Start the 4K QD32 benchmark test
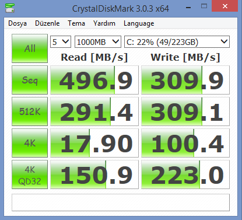The height and width of the screenshot is (220, 242). pos(30,174)
